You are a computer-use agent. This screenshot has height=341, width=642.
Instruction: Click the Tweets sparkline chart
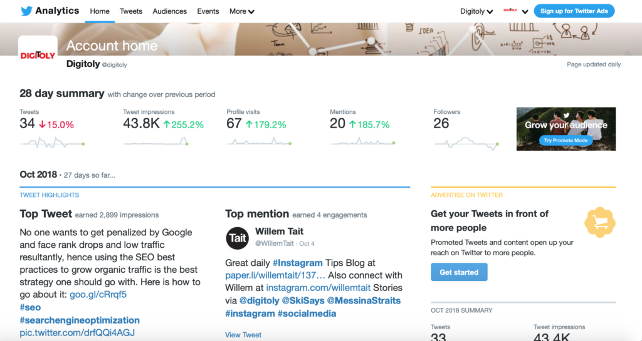[52, 143]
